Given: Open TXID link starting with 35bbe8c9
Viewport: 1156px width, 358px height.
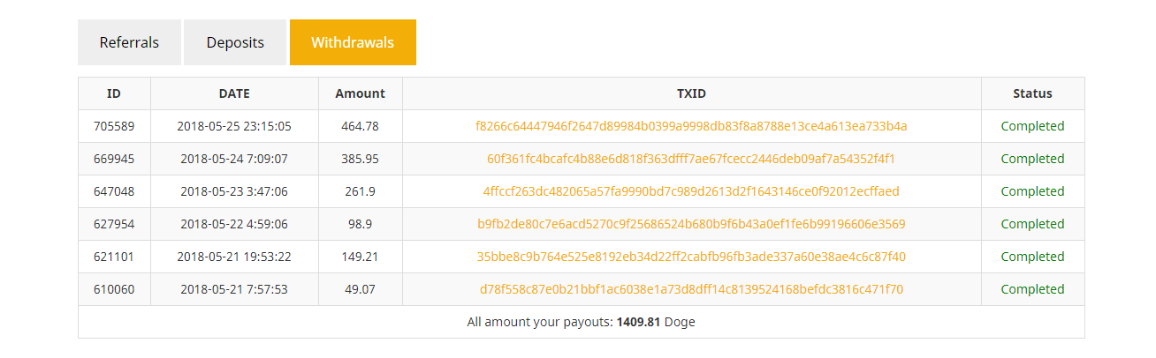Looking at the screenshot, I should [x=691, y=257].
